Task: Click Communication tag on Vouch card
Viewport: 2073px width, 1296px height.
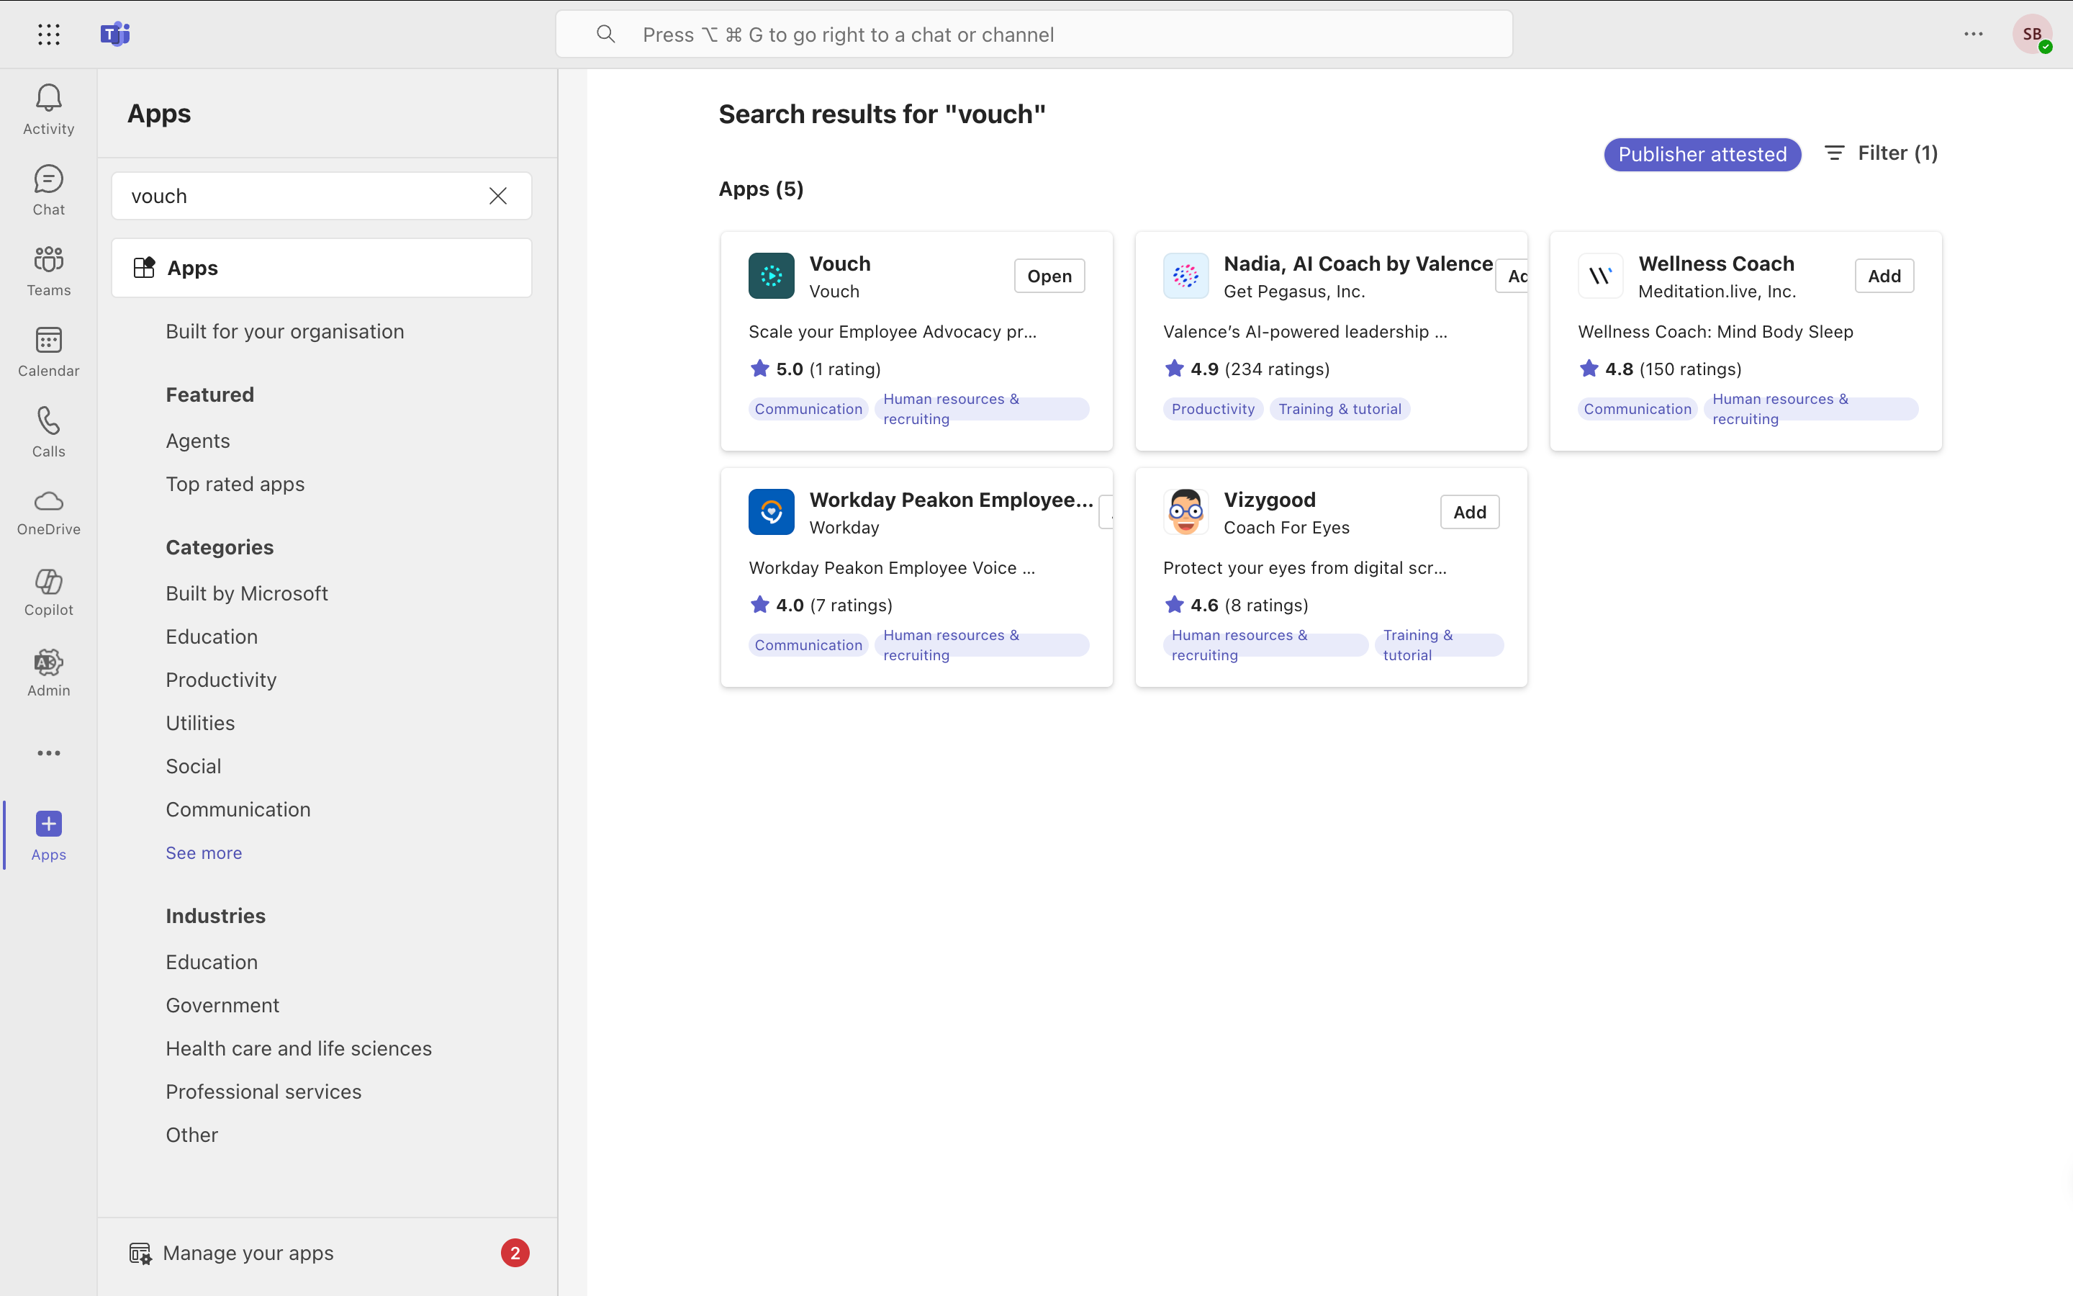Action: pyautogui.click(x=808, y=409)
